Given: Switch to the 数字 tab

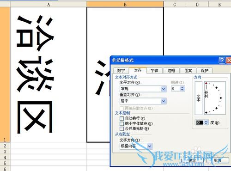Looking at the screenshot, I should [121, 71].
